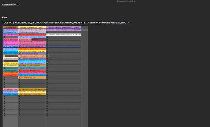The width and height of the screenshot is (210, 127).
Task: Select The Prodigy track 1 header
Action: [10, 27]
